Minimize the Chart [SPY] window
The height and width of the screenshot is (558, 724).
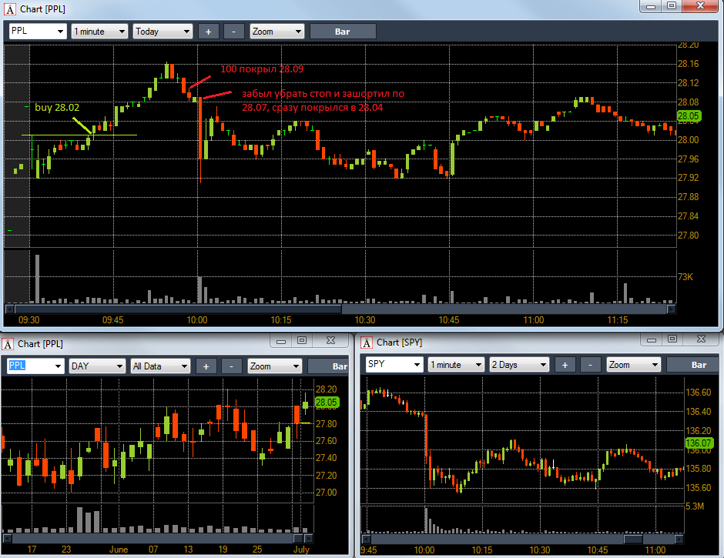click(652, 339)
